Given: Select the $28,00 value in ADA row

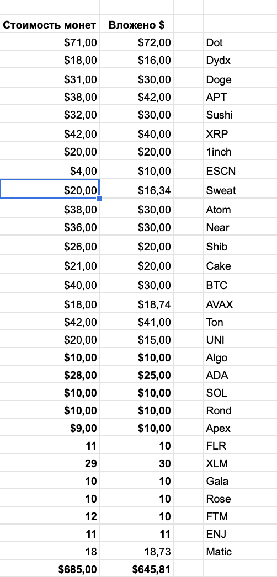Looking at the screenshot, I should [49, 375].
